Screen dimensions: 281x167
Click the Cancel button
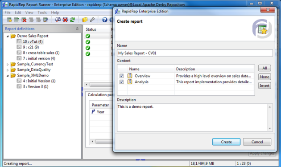[x=257, y=142]
